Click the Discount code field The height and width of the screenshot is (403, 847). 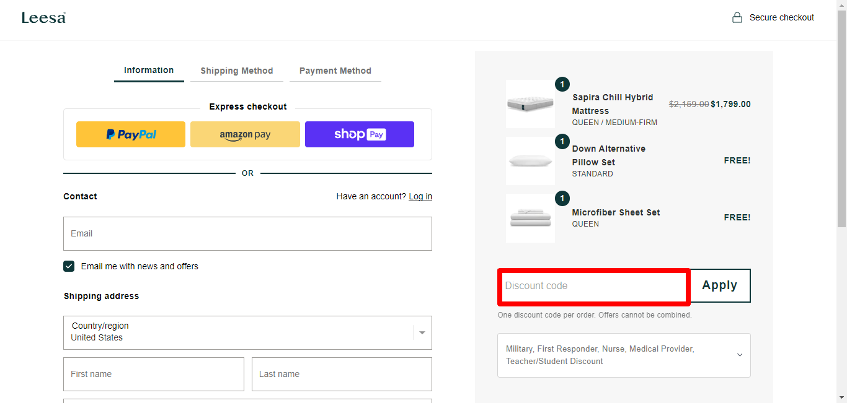(593, 286)
